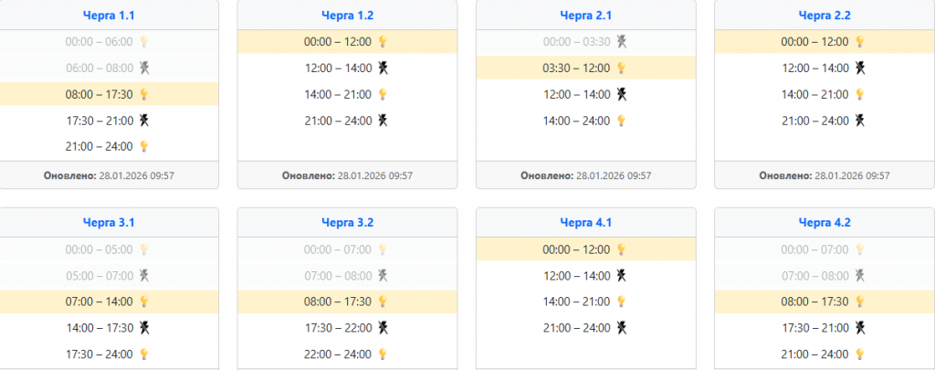
Task: Click lightbulb icon at 00:00 – 12:00 in Черга 1.2
Action: (383, 41)
